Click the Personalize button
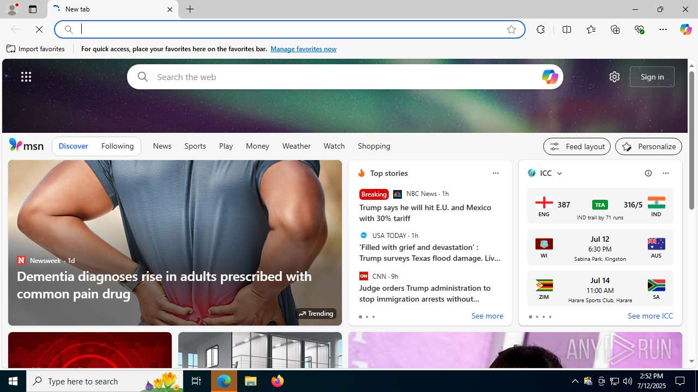This screenshot has height=392, width=698. (648, 146)
